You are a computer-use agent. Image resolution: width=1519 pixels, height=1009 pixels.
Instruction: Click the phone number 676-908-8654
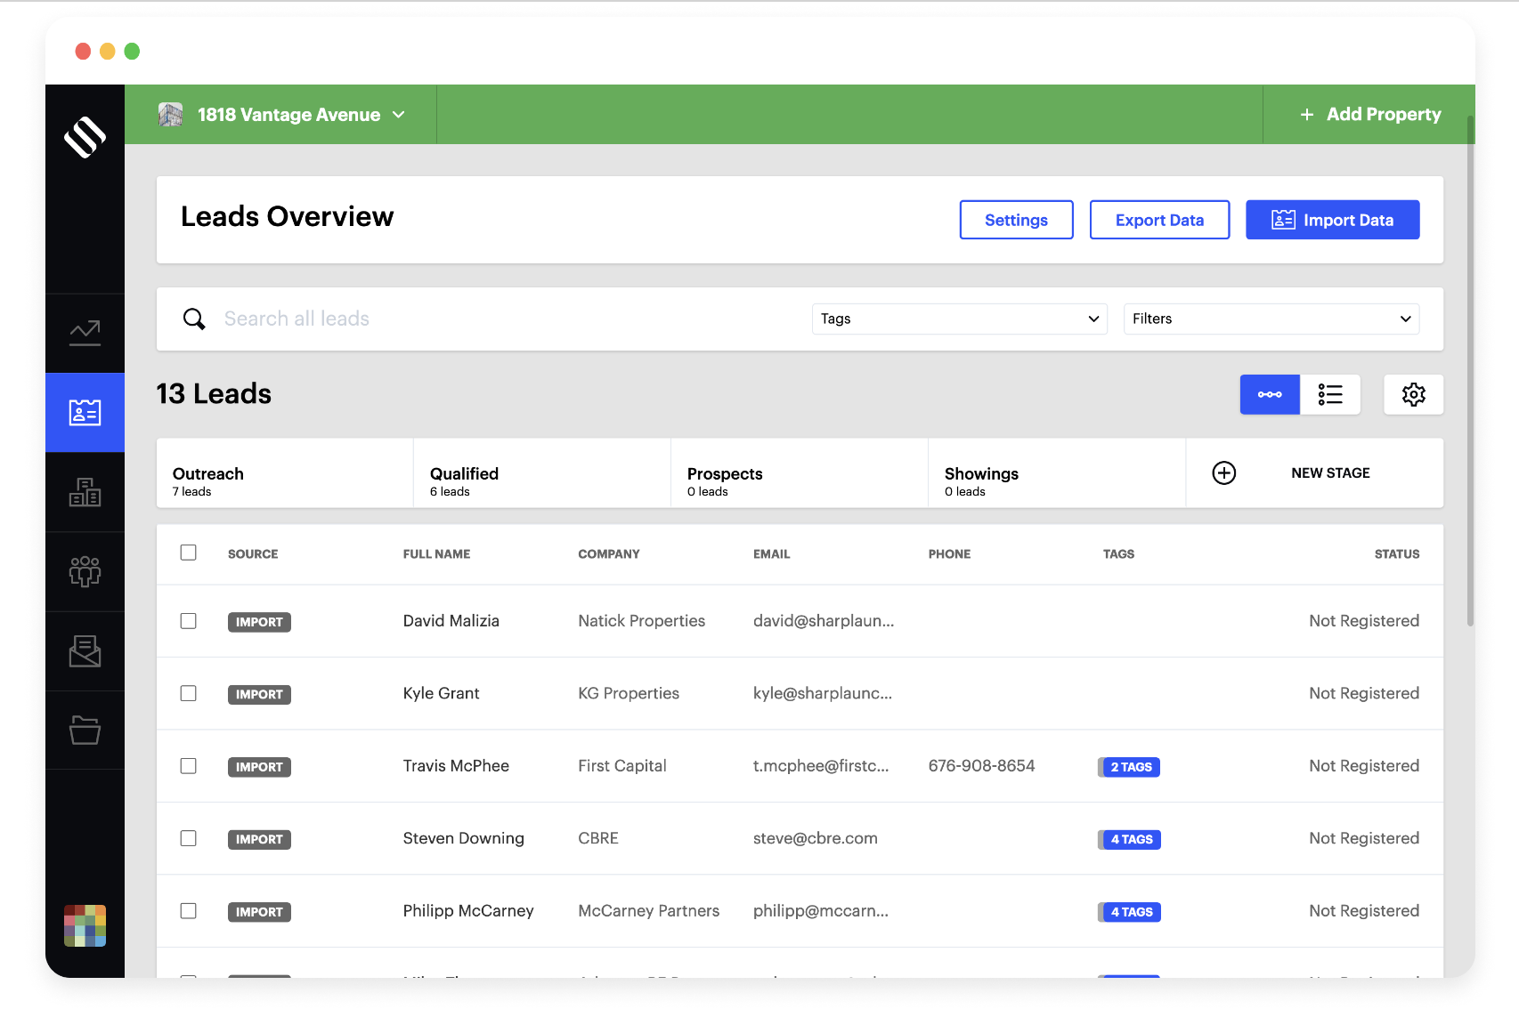tap(981, 766)
